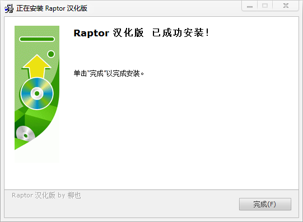This screenshot has width=303, height=222.
Task: Click the small silver disc graphic
Action: coord(25,134)
